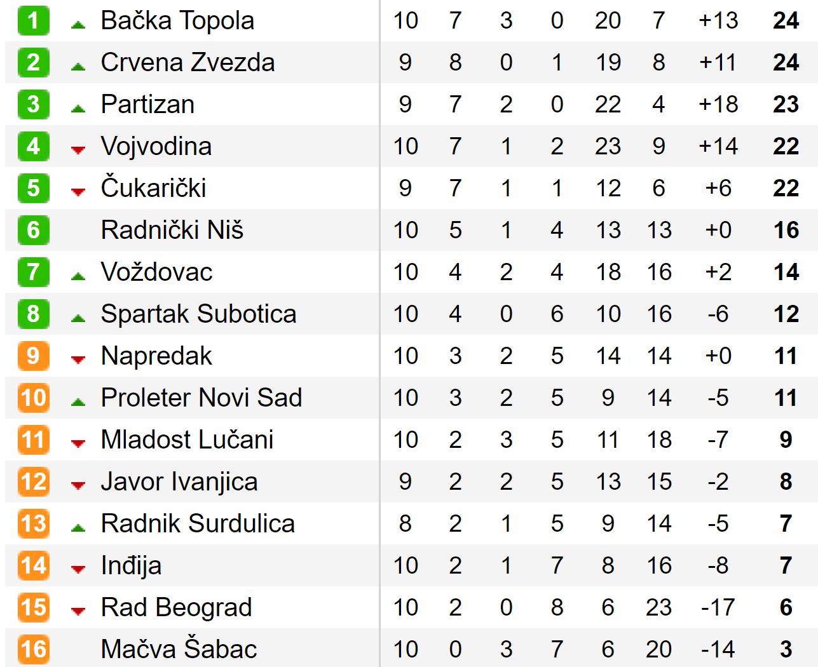Select Proleter Novi Sad team name
Screen dimensions: 818x667
[201, 398]
